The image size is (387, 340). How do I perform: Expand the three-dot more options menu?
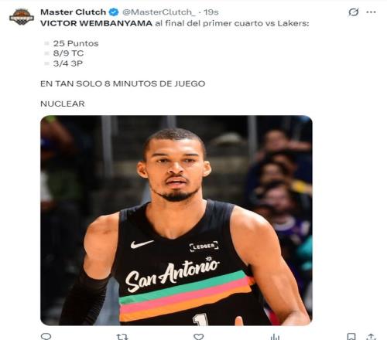tap(371, 12)
